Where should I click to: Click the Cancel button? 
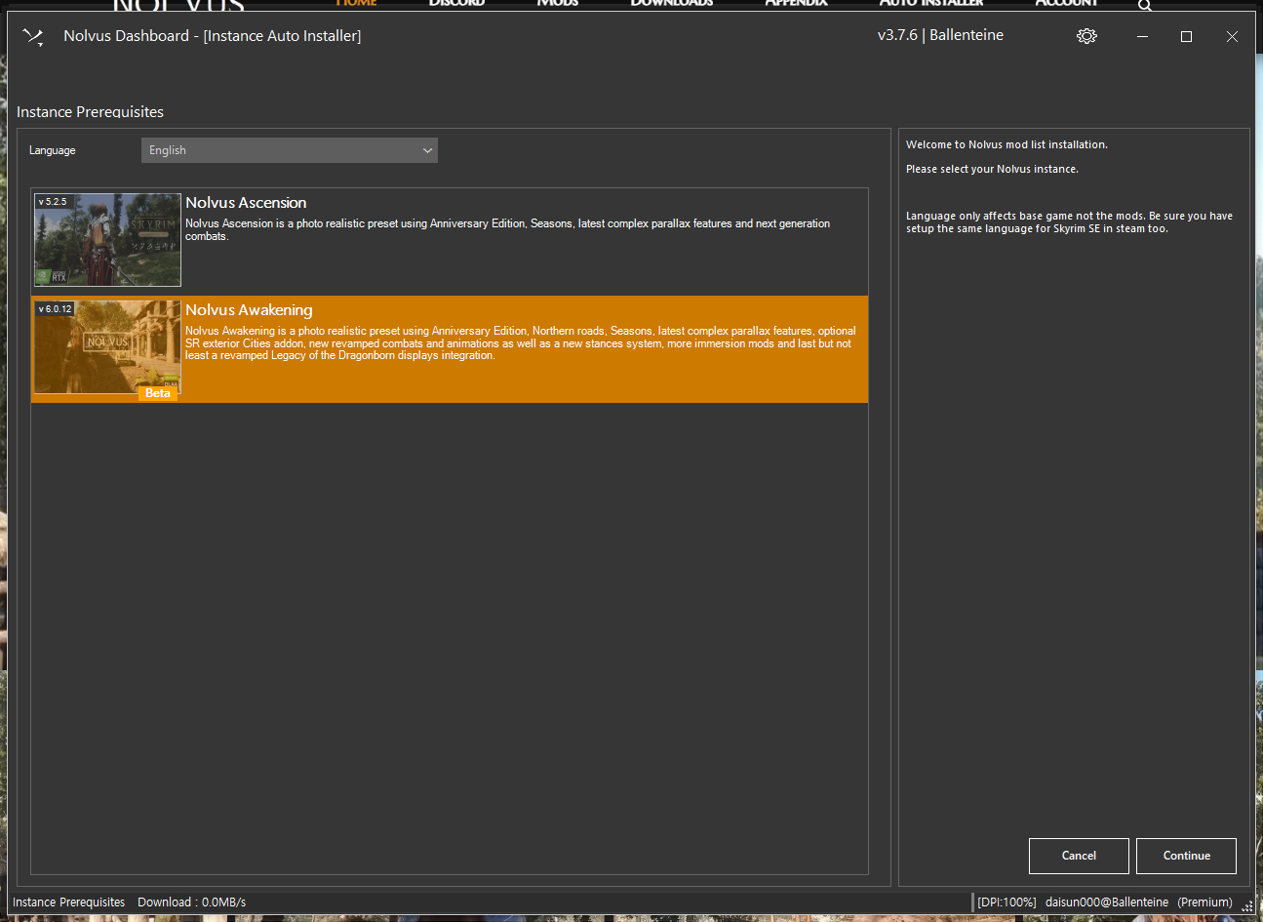1079,856
